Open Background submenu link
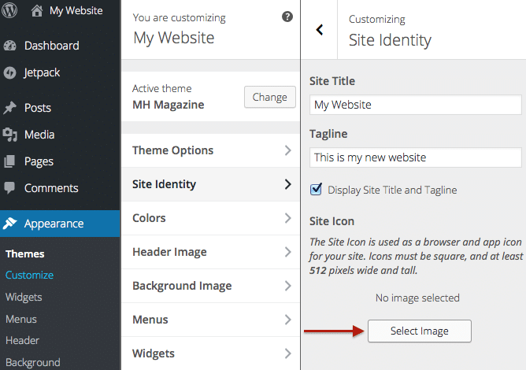526x370 pixels. pos(33,362)
